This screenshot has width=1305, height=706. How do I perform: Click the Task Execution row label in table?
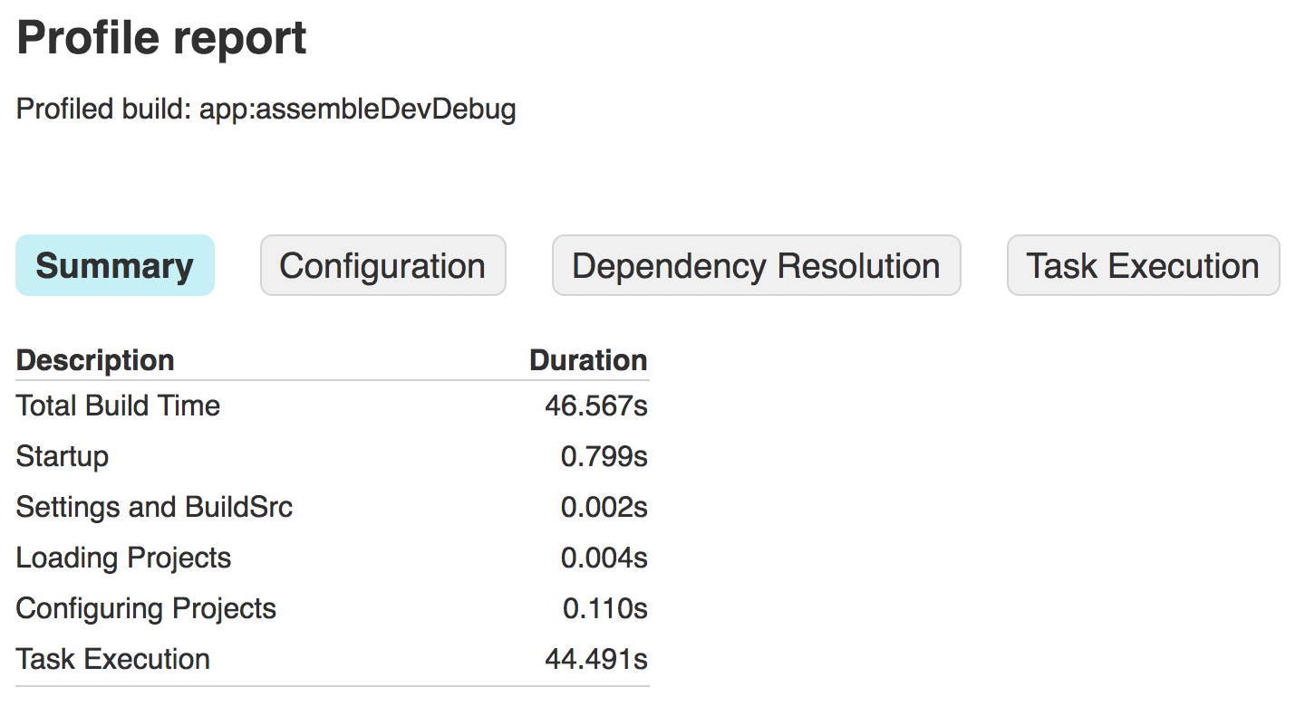[113, 659]
